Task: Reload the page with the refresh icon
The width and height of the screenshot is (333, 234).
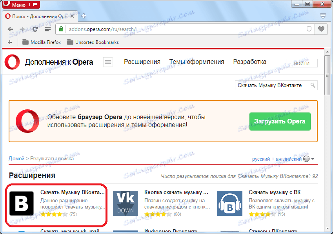Action: pos(35,29)
